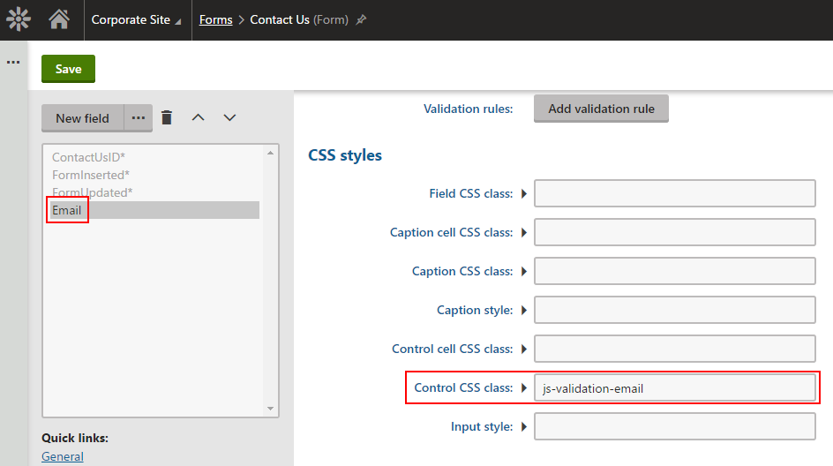The height and width of the screenshot is (466, 833).
Task: Open New field extra options ellipsis
Action: click(x=139, y=117)
